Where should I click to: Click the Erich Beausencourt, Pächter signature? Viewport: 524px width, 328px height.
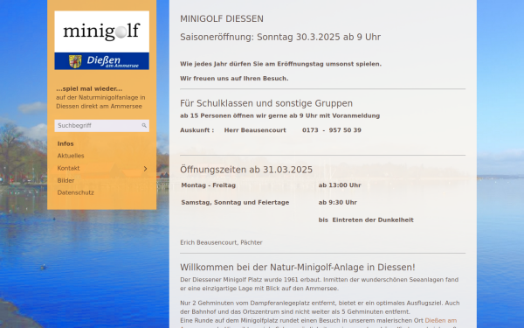(x=221, y=242)
